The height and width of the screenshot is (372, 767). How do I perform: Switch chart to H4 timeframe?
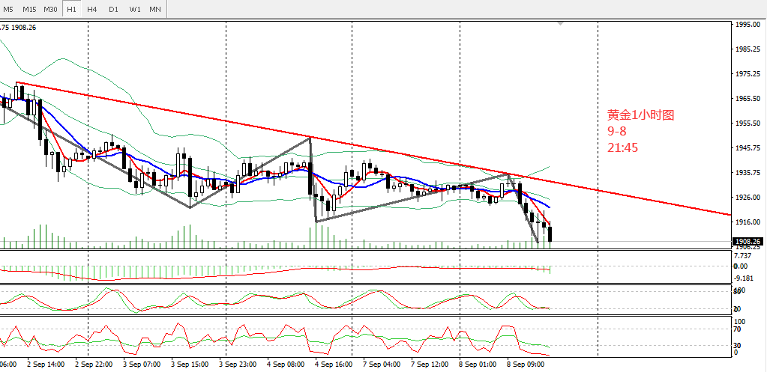point(92,9)
